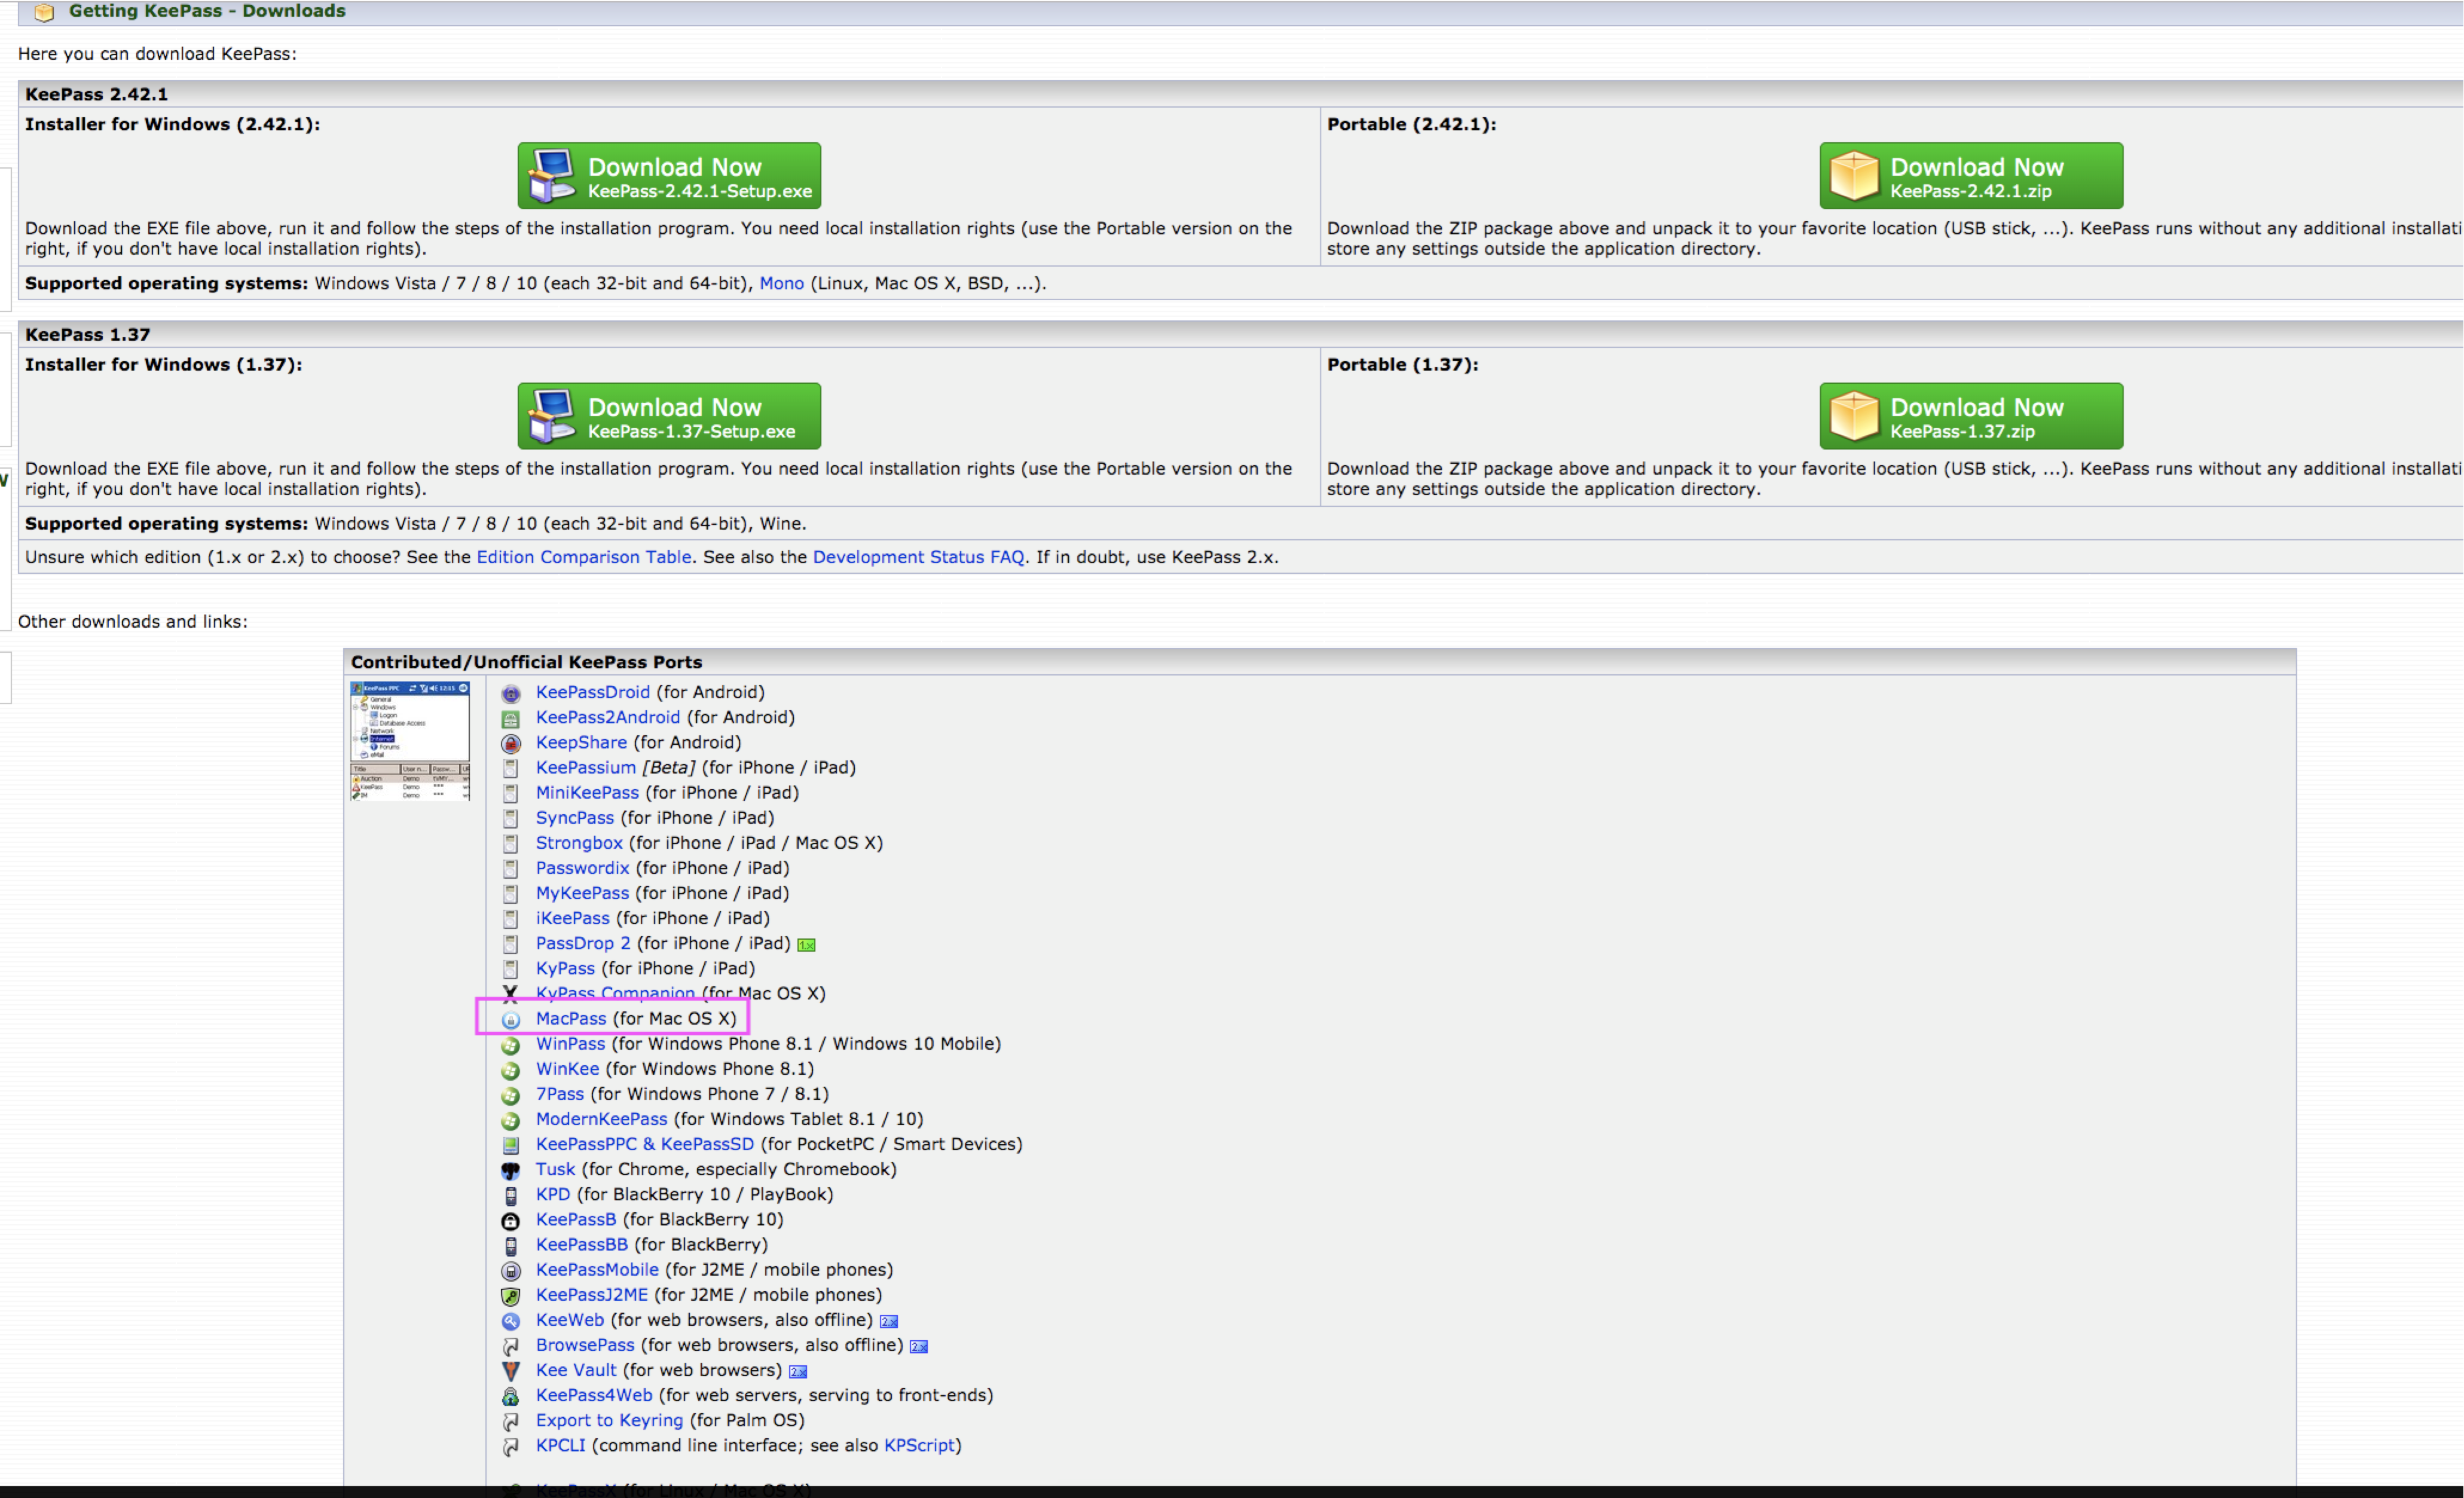
Task: Download KeePass-1.37-Setup.exe installer
Action: 669,416
